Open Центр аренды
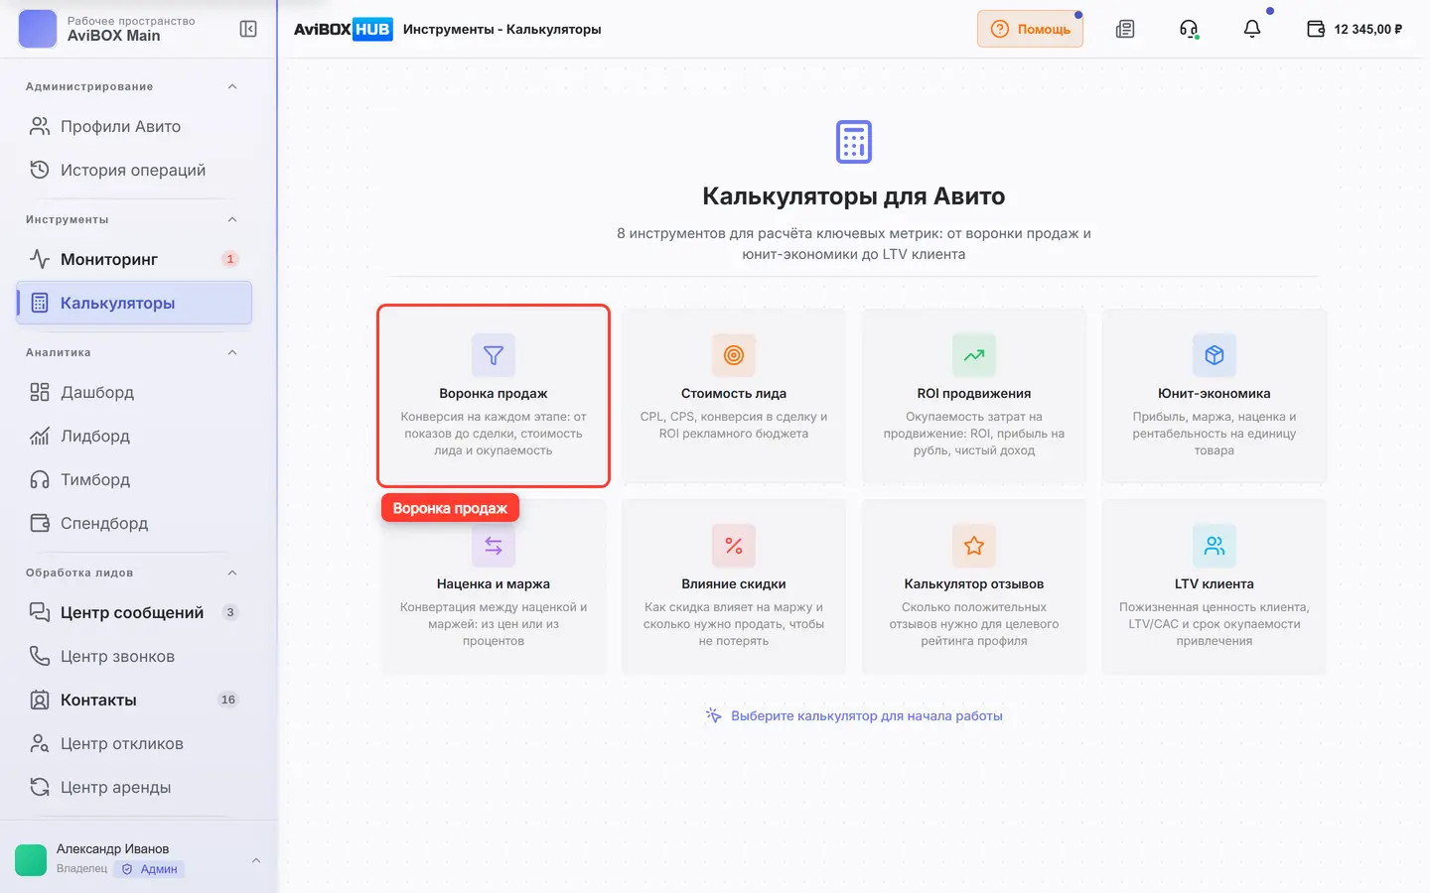Screen dimensions: 1430x893 134,787
